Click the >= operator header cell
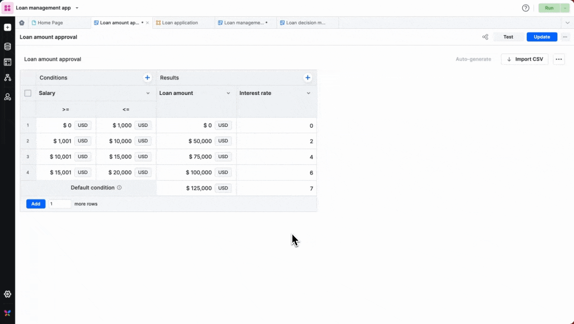The image size is (574, 324). click(66, 109)
